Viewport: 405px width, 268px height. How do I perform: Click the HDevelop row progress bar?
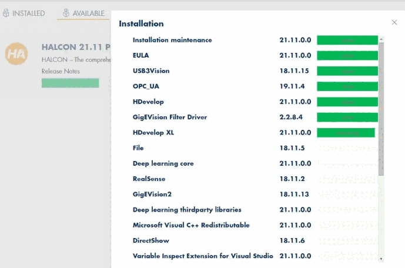click(x=347, y=102)
